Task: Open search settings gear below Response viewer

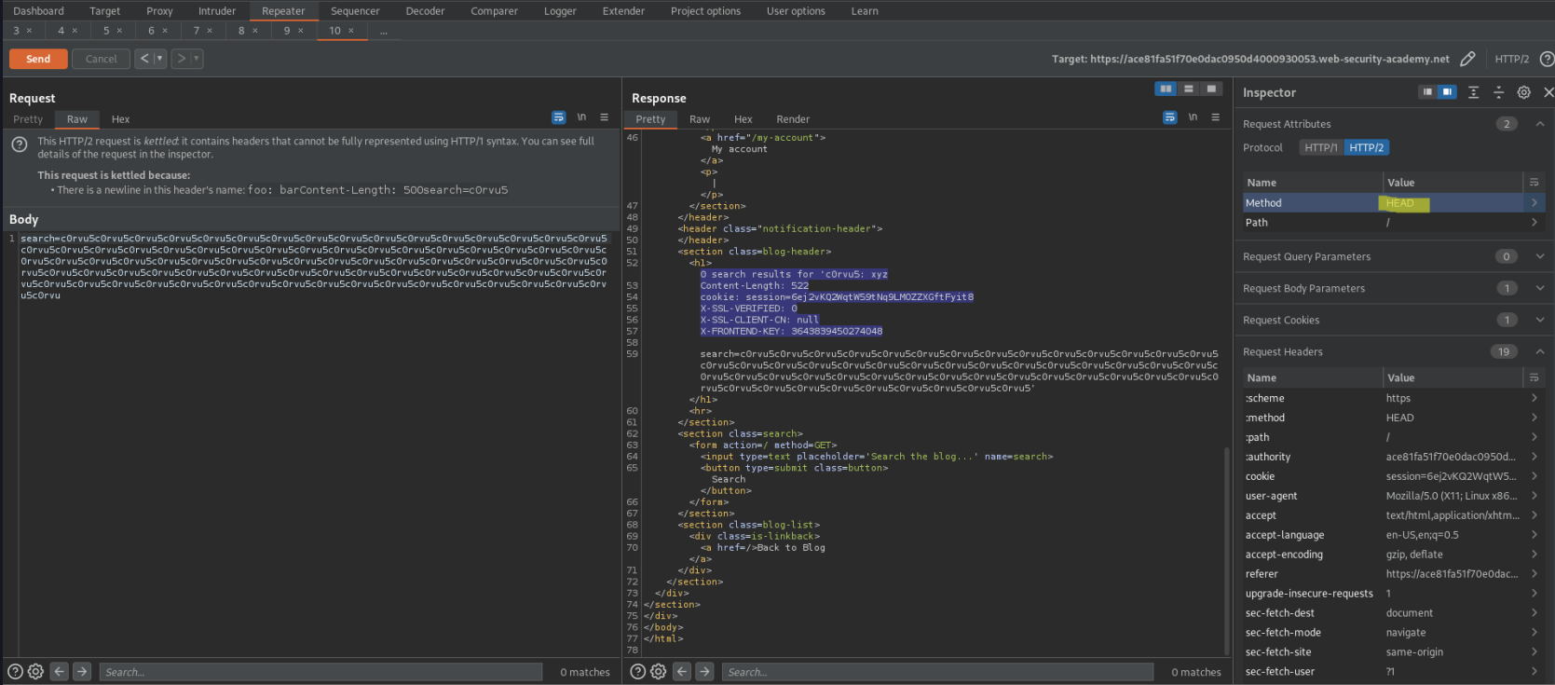Action: pyautogui.click(x=658, y=671)
